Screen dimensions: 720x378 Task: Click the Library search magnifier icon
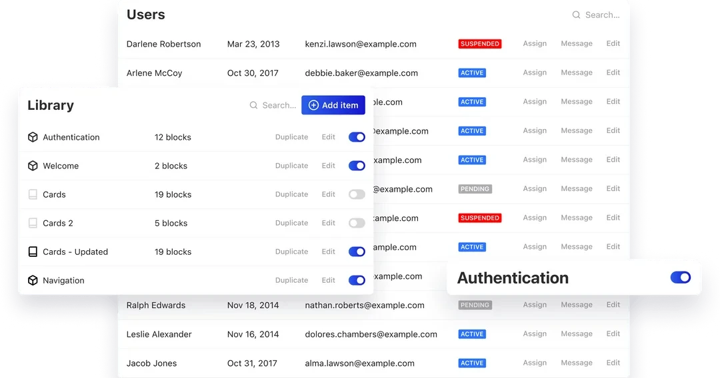click(253, 105)
